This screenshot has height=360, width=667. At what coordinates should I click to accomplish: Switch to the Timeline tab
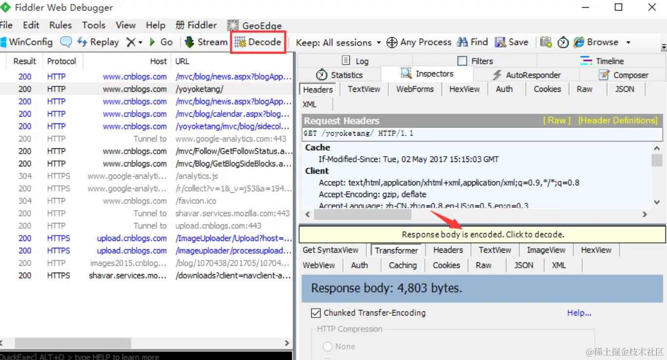(602, 60)
